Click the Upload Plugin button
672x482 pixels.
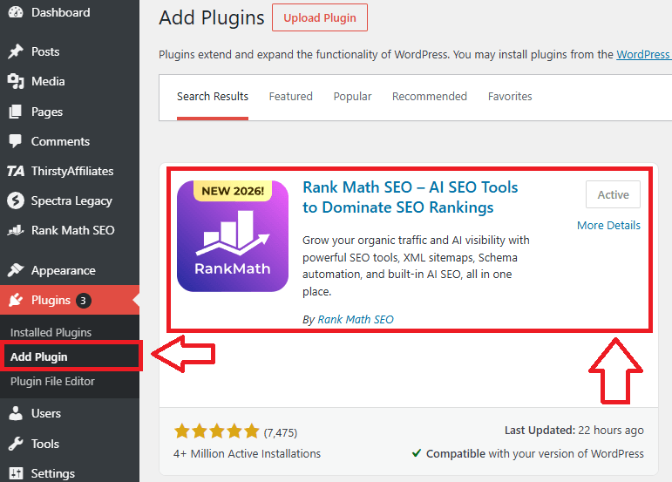coord(320,17)
